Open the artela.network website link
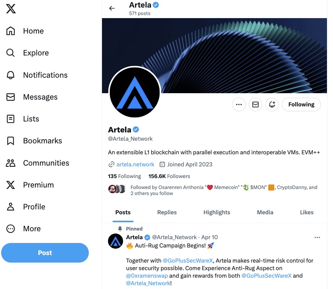The height and width of the screenshot is (289, 333). (x=135, y=164)
